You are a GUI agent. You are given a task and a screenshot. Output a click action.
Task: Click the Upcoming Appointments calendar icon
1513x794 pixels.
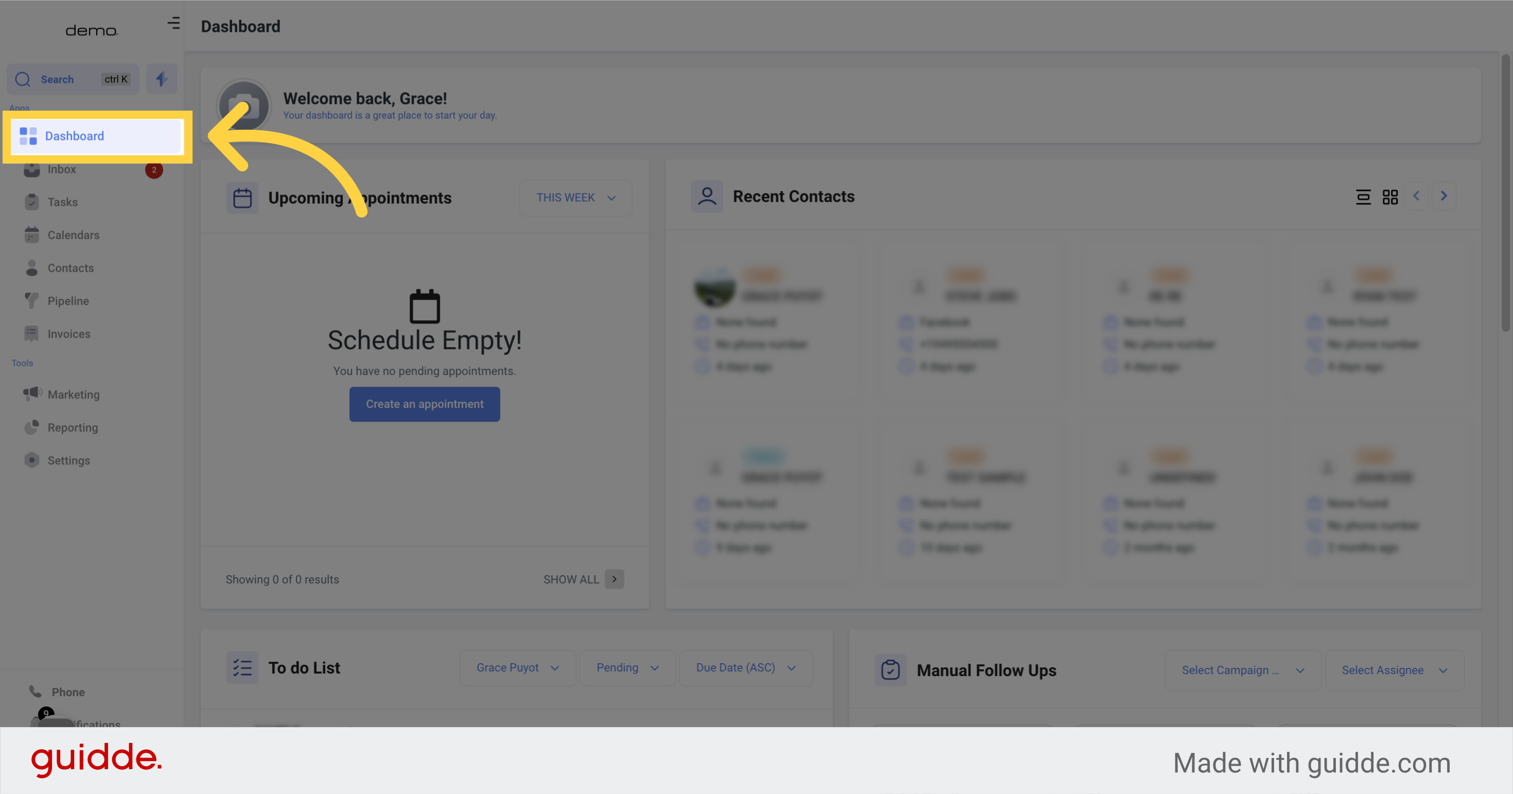(242, 198)
